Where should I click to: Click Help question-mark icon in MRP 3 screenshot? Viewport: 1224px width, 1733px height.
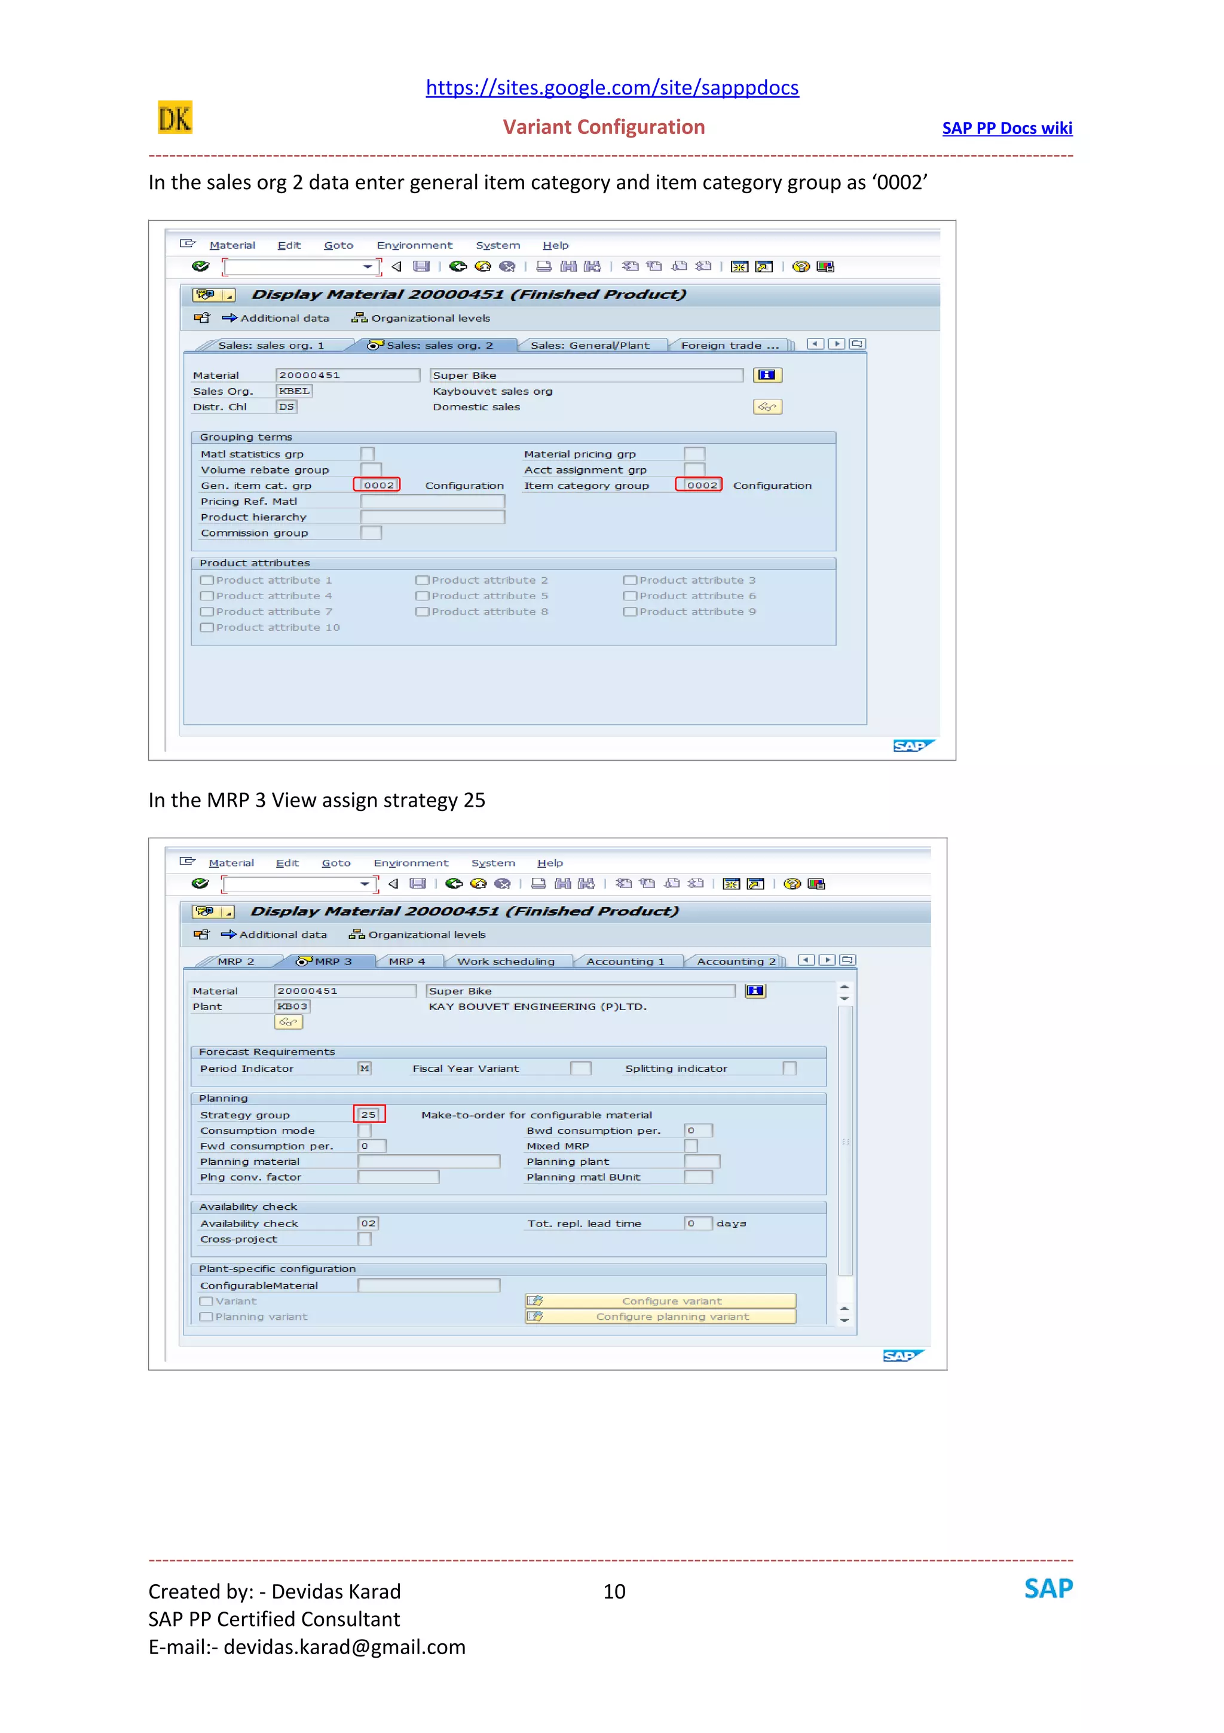tap(792, 884)
